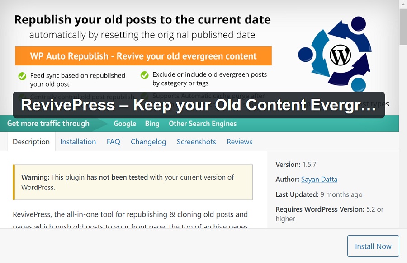Click the 'Google' search engine label
The image size is (407, 263).
click(x=125, y=124)
